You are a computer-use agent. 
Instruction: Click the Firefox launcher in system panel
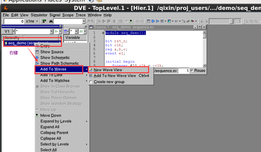point(91,1)
